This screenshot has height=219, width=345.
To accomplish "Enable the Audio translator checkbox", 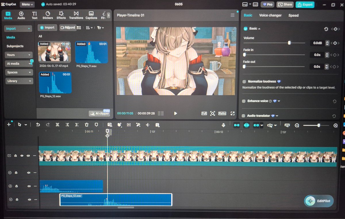I will pos(244,116).
